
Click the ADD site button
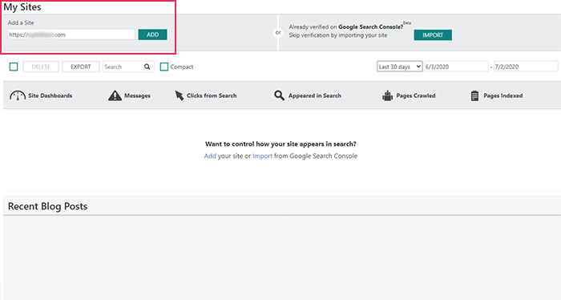click(x=152, y=34)
